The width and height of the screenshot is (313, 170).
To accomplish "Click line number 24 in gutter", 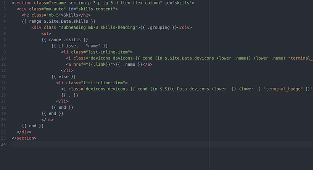I will (x=3, y=144).
